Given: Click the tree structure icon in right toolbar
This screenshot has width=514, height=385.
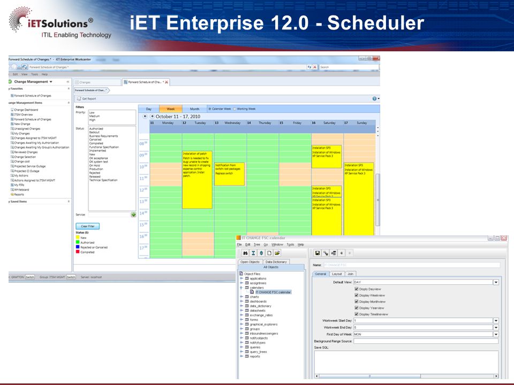Looking at the screenshot, I should 334,253.
